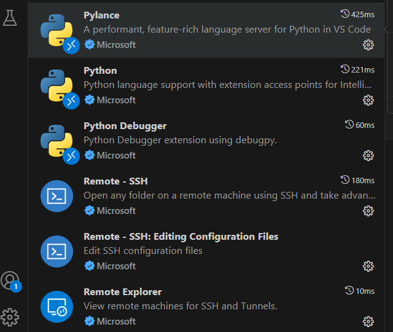Click verified badge next to Pylance's Microsoft

(x=90, y=45)
